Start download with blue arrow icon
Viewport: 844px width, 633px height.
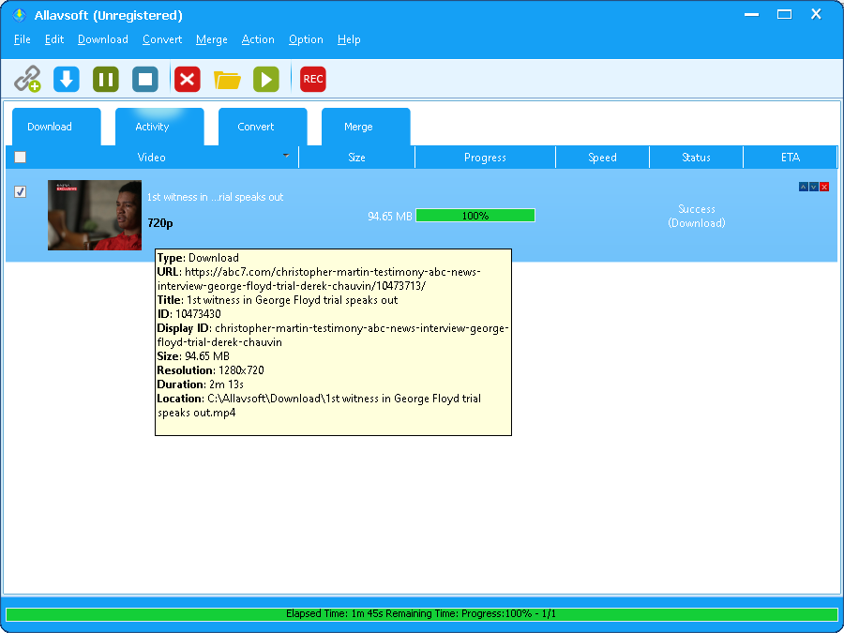pyautogui.click(x=67, y=79)
